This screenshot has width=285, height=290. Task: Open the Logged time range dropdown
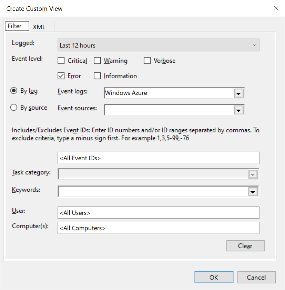(x=158, y=45)
